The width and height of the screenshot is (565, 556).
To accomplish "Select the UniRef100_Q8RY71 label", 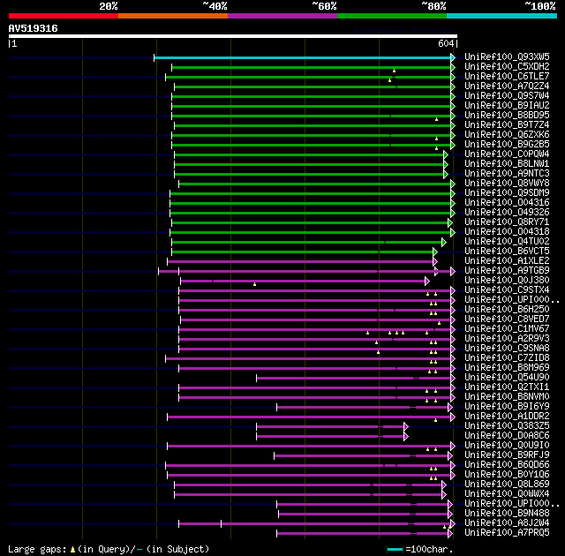I will click(507, 222).
